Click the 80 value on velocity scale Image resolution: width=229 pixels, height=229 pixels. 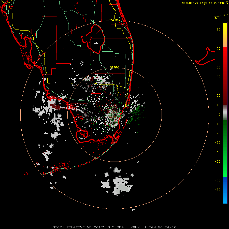(219, 39)
